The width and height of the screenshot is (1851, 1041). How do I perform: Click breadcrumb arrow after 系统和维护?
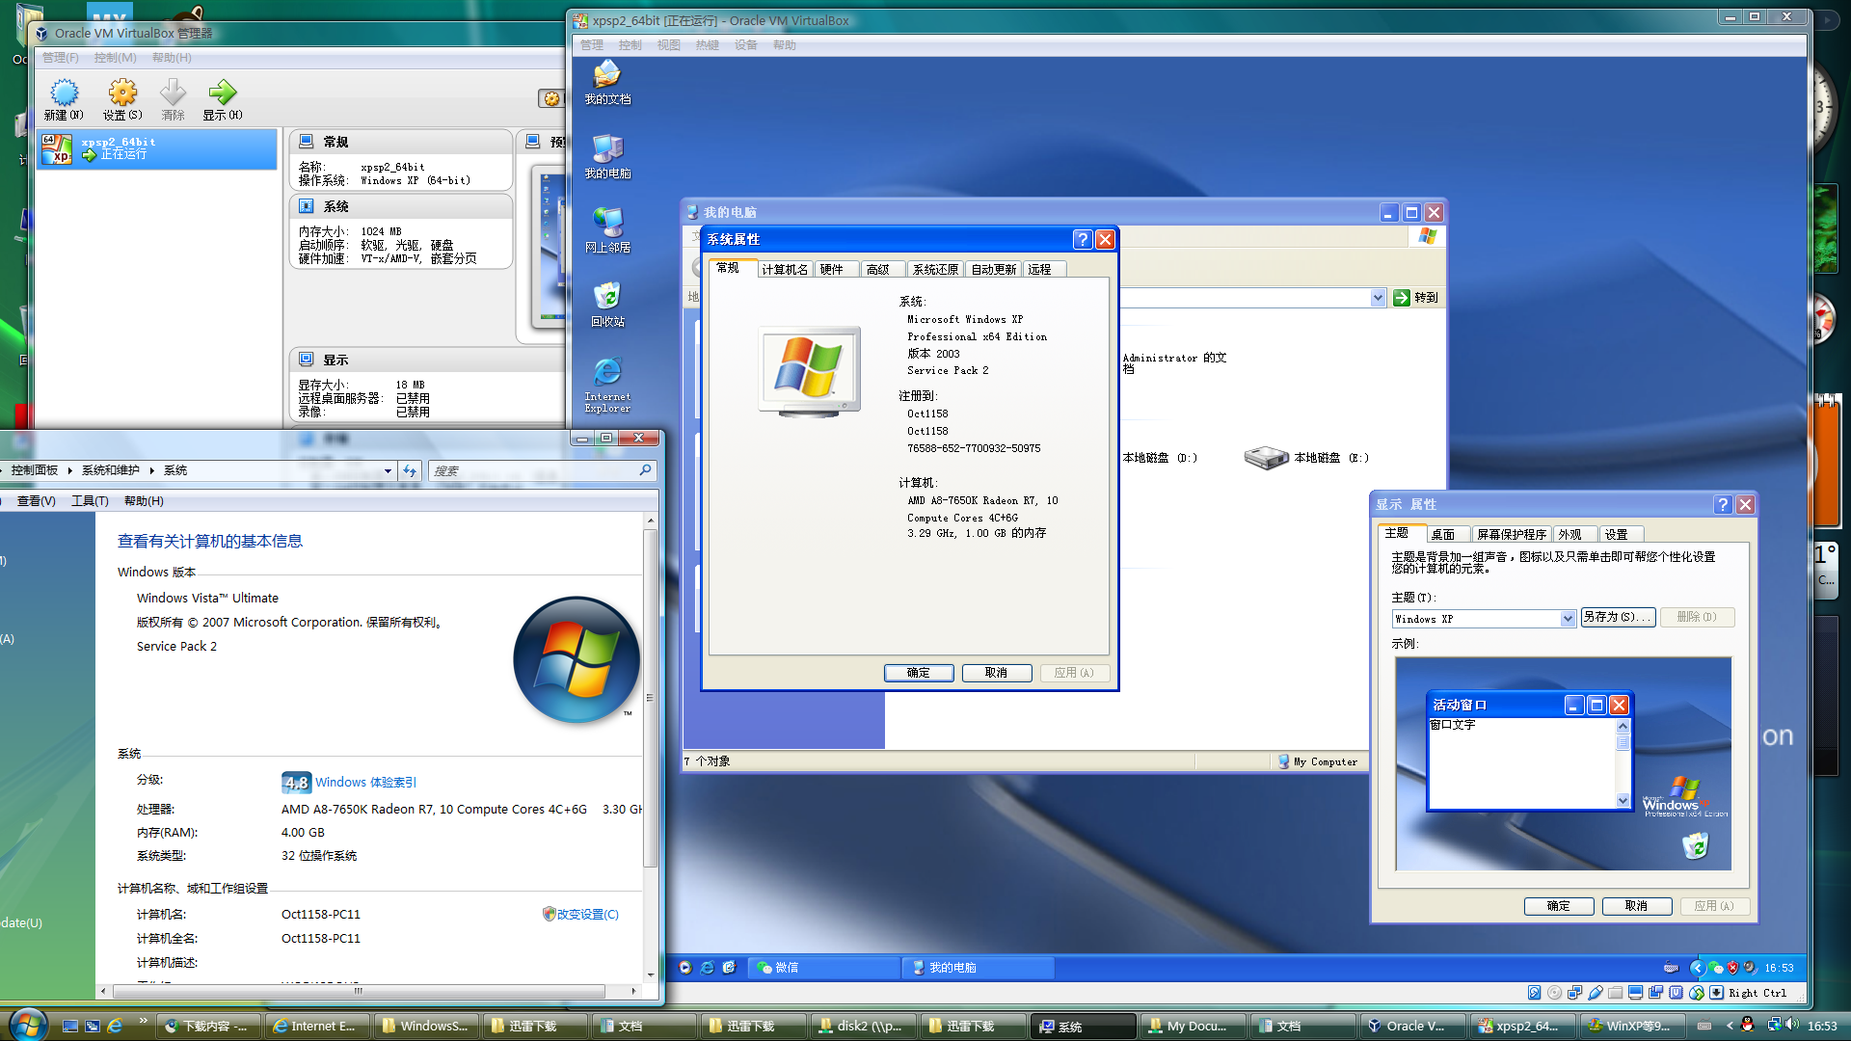click(151, 470)
